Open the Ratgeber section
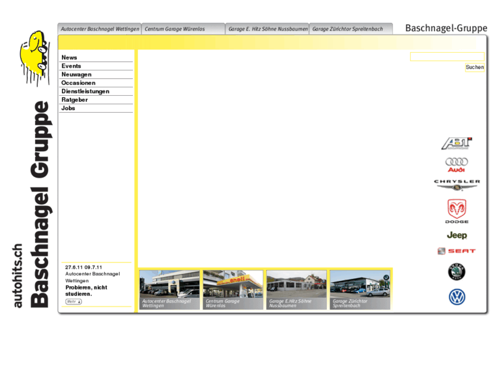 (x=96, y=100)
